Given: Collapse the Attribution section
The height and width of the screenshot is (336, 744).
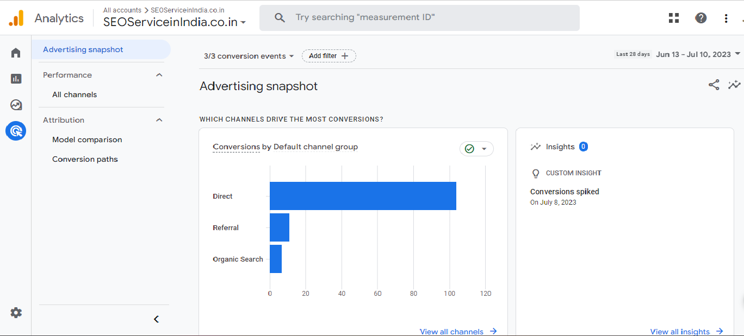Looking at the screenshot, I should [x=159, y=120].
